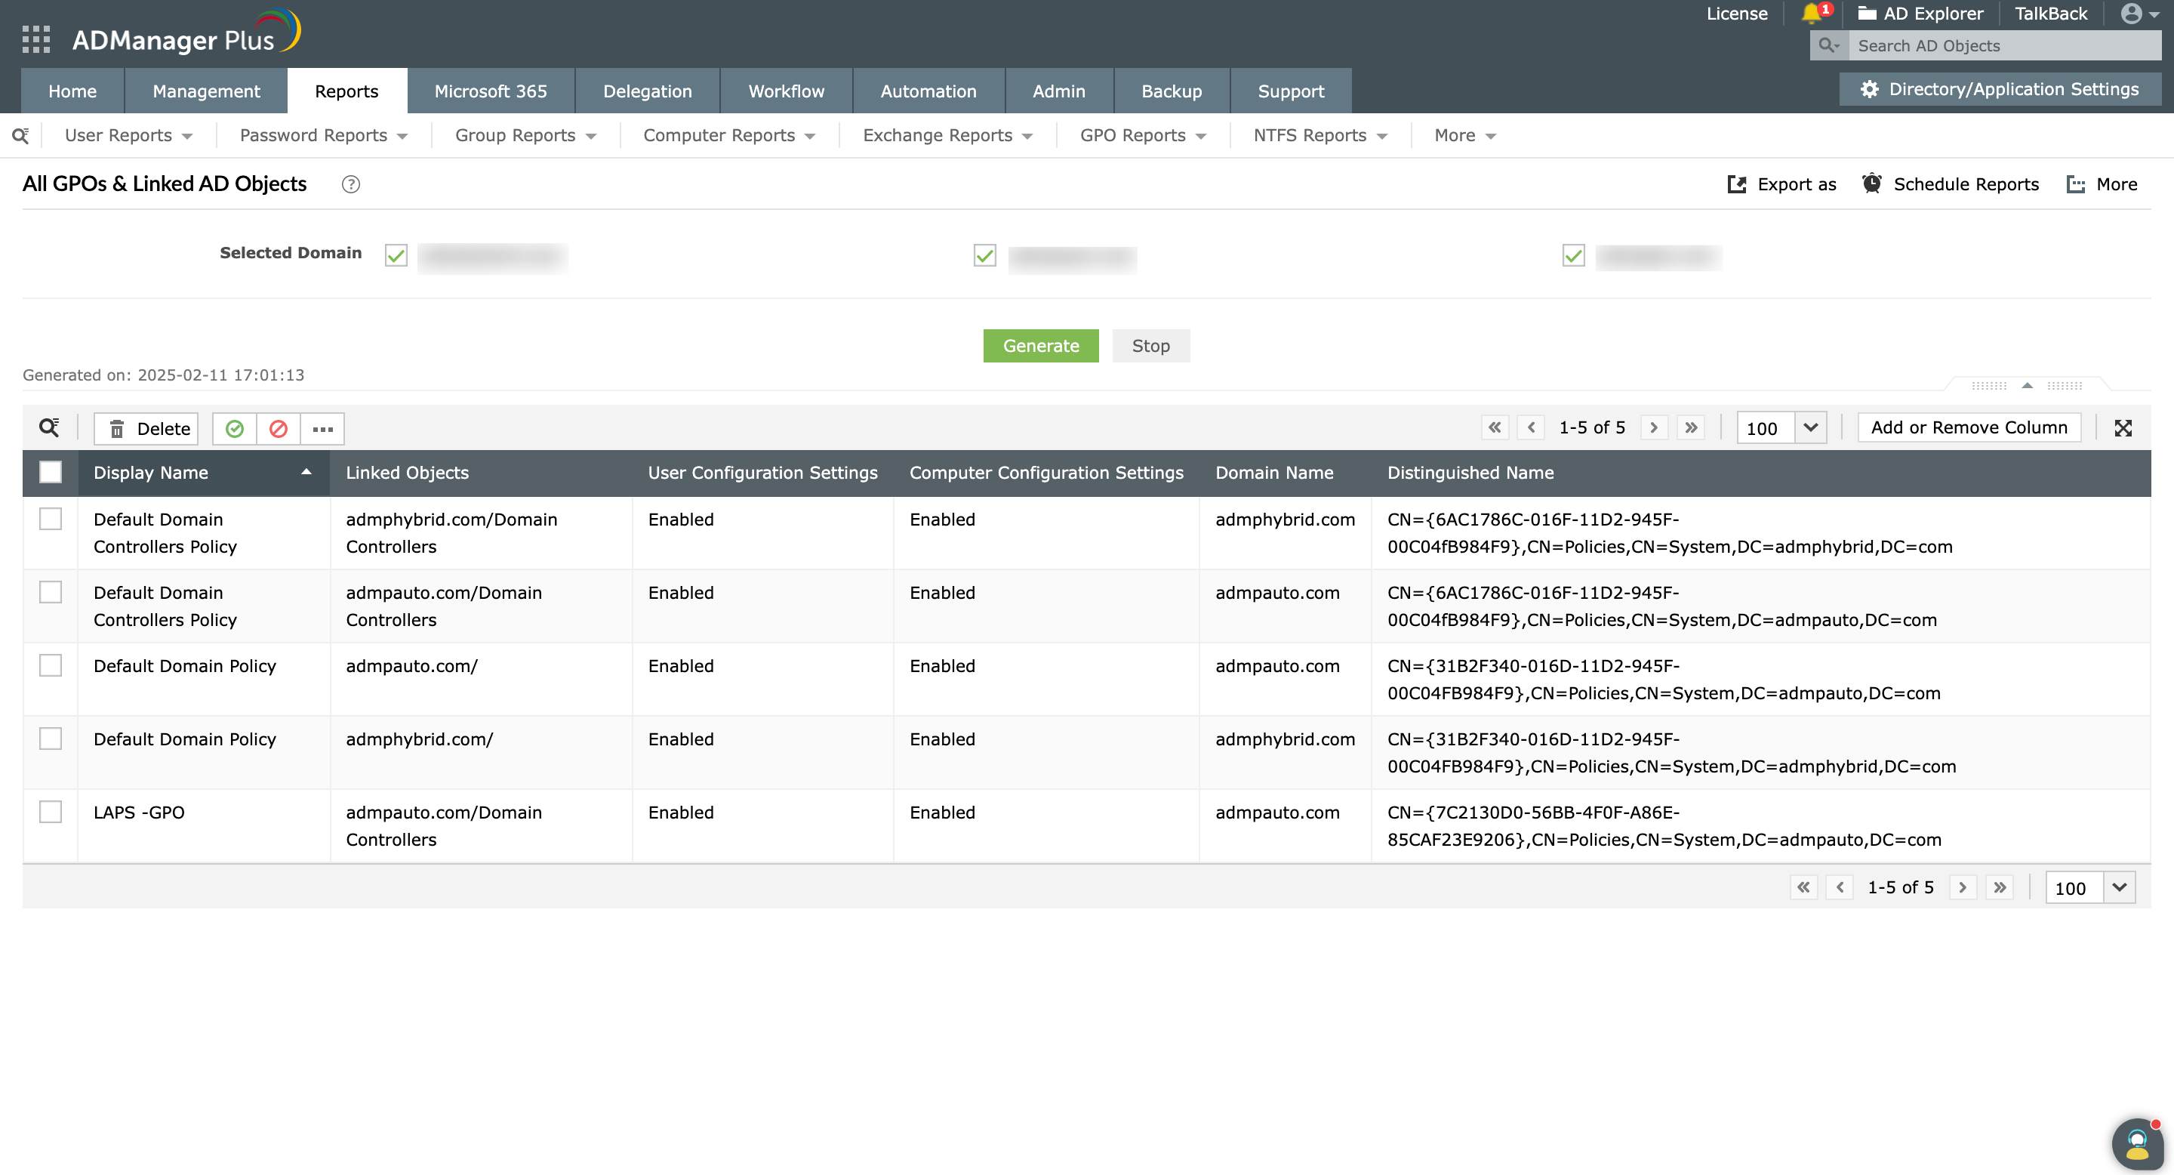Click the notification bell icon

click(x=1811, y=14)
